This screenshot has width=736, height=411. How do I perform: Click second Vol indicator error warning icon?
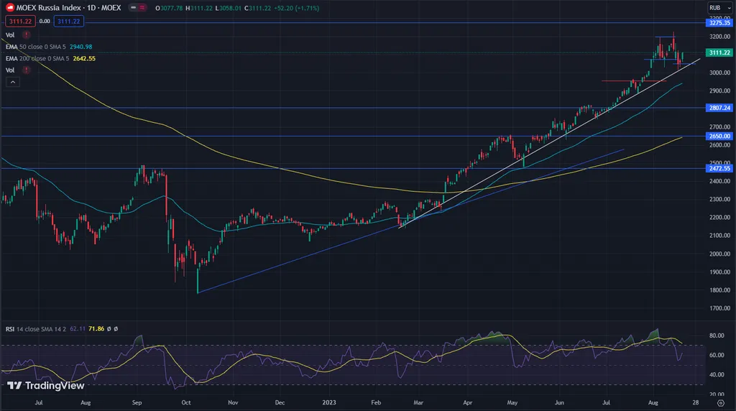pyautogui.click(x=26, y=70)
